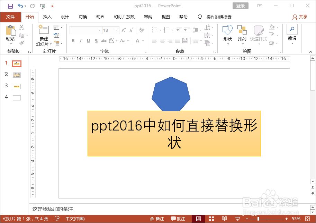This screenshot has height=223, width=316.
Task: Switch to the 视图 tab
Action: click(166, 17)
